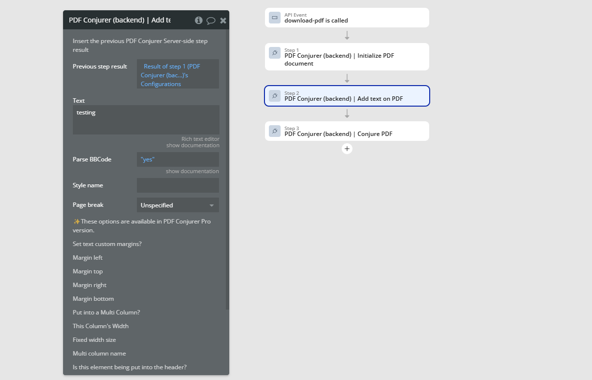Viewport: 592px width, 380px height.
Task: Select the download-pdf is called event
Action: (x=347, y=18)
